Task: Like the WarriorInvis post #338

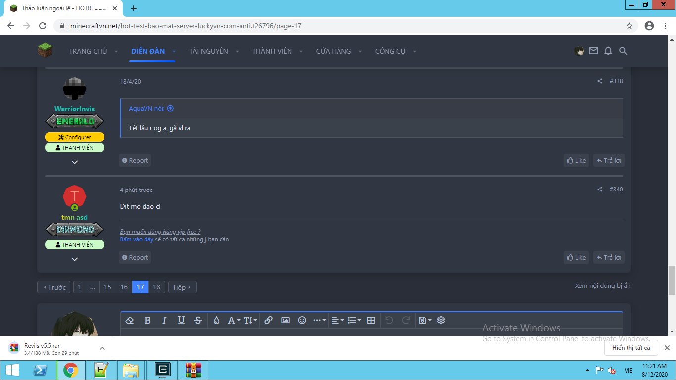Action: [577, 160]
